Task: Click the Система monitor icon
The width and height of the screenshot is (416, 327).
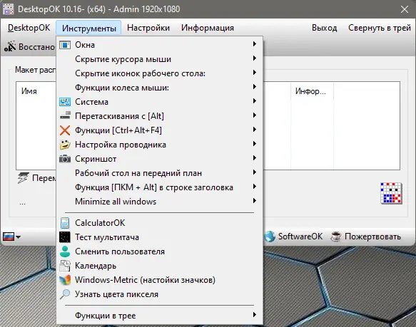Action: (x=65, y=102)
